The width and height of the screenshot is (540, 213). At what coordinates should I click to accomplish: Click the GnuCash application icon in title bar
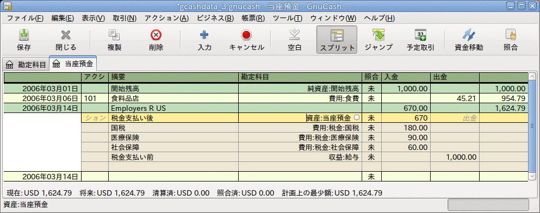8,5
